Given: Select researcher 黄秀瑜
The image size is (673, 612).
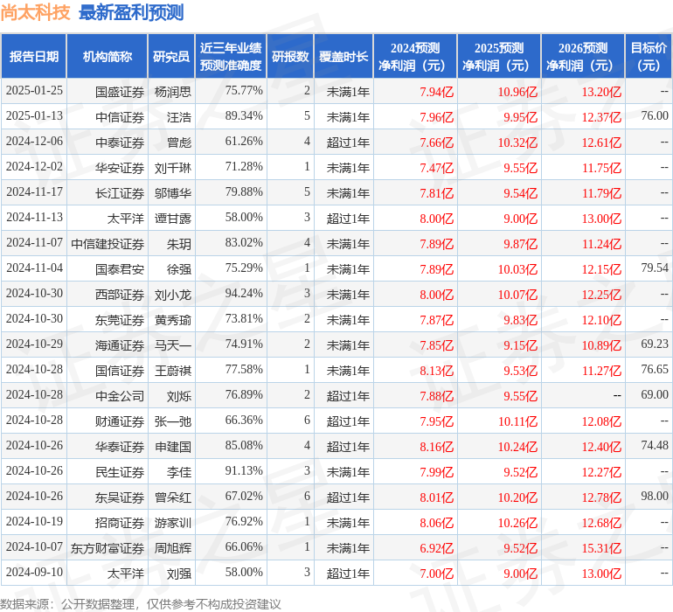Looking at the screenshot, I should pyautogui.click(x=172, y=320).
